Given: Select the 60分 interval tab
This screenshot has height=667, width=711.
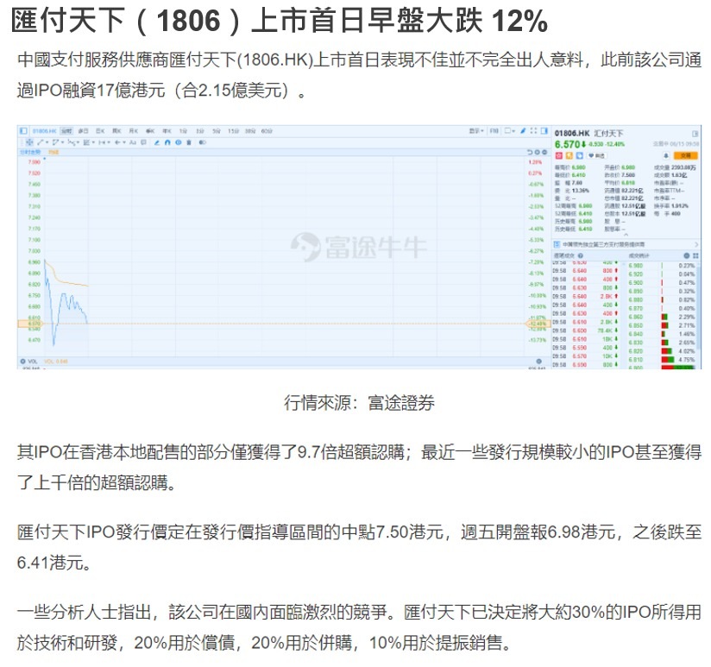Looking at the screenshot, I should (267, 131).
